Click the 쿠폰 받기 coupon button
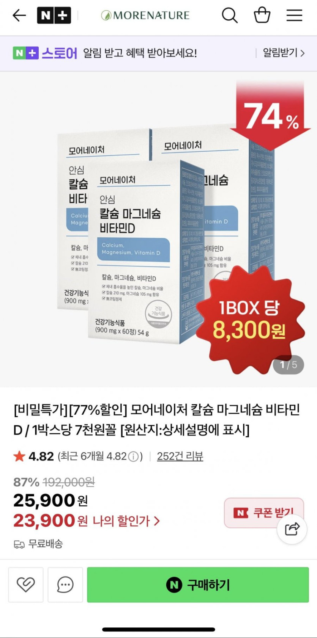317x638 pixels. (x=264, y=513)
